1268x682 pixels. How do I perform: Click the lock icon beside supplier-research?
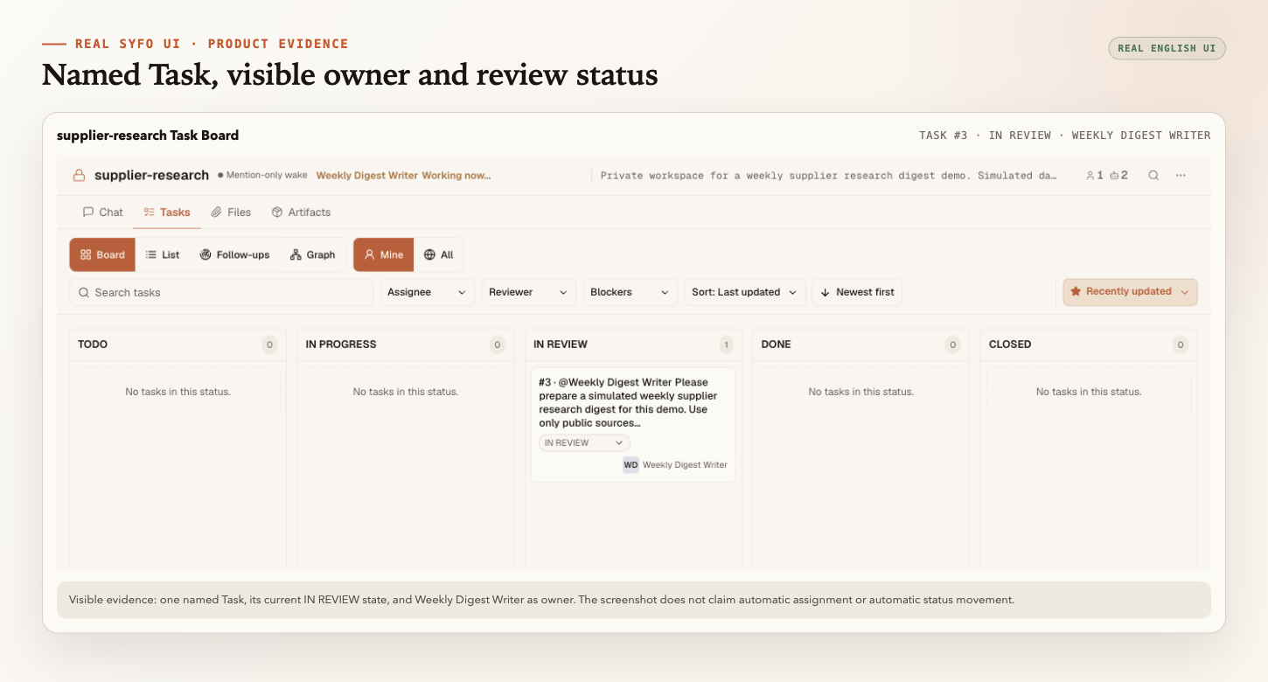point(79,176)
